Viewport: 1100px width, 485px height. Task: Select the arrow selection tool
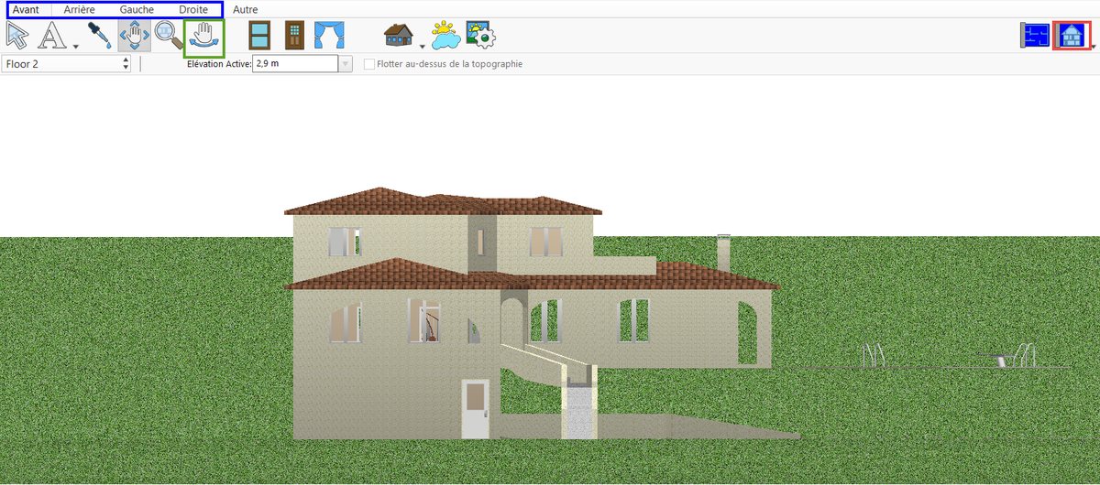point(17,36)
